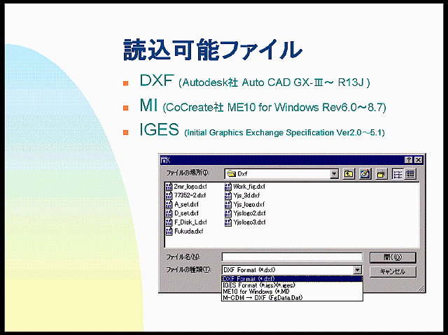Click the 開く(O) open button
Viewport: 448px width, 335px height.
pos(393,257)
